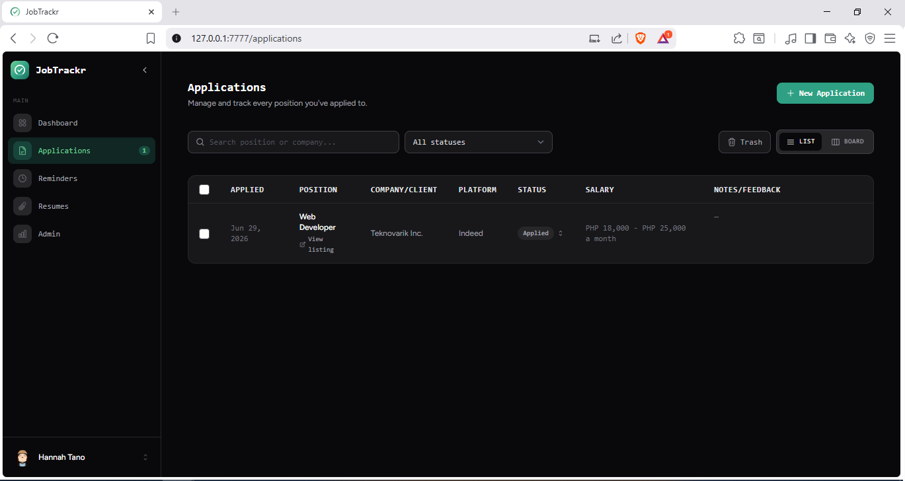905x481 pixels.
Task: Click the JobTrackr logo icon
Action: click(x=20, y=70)
